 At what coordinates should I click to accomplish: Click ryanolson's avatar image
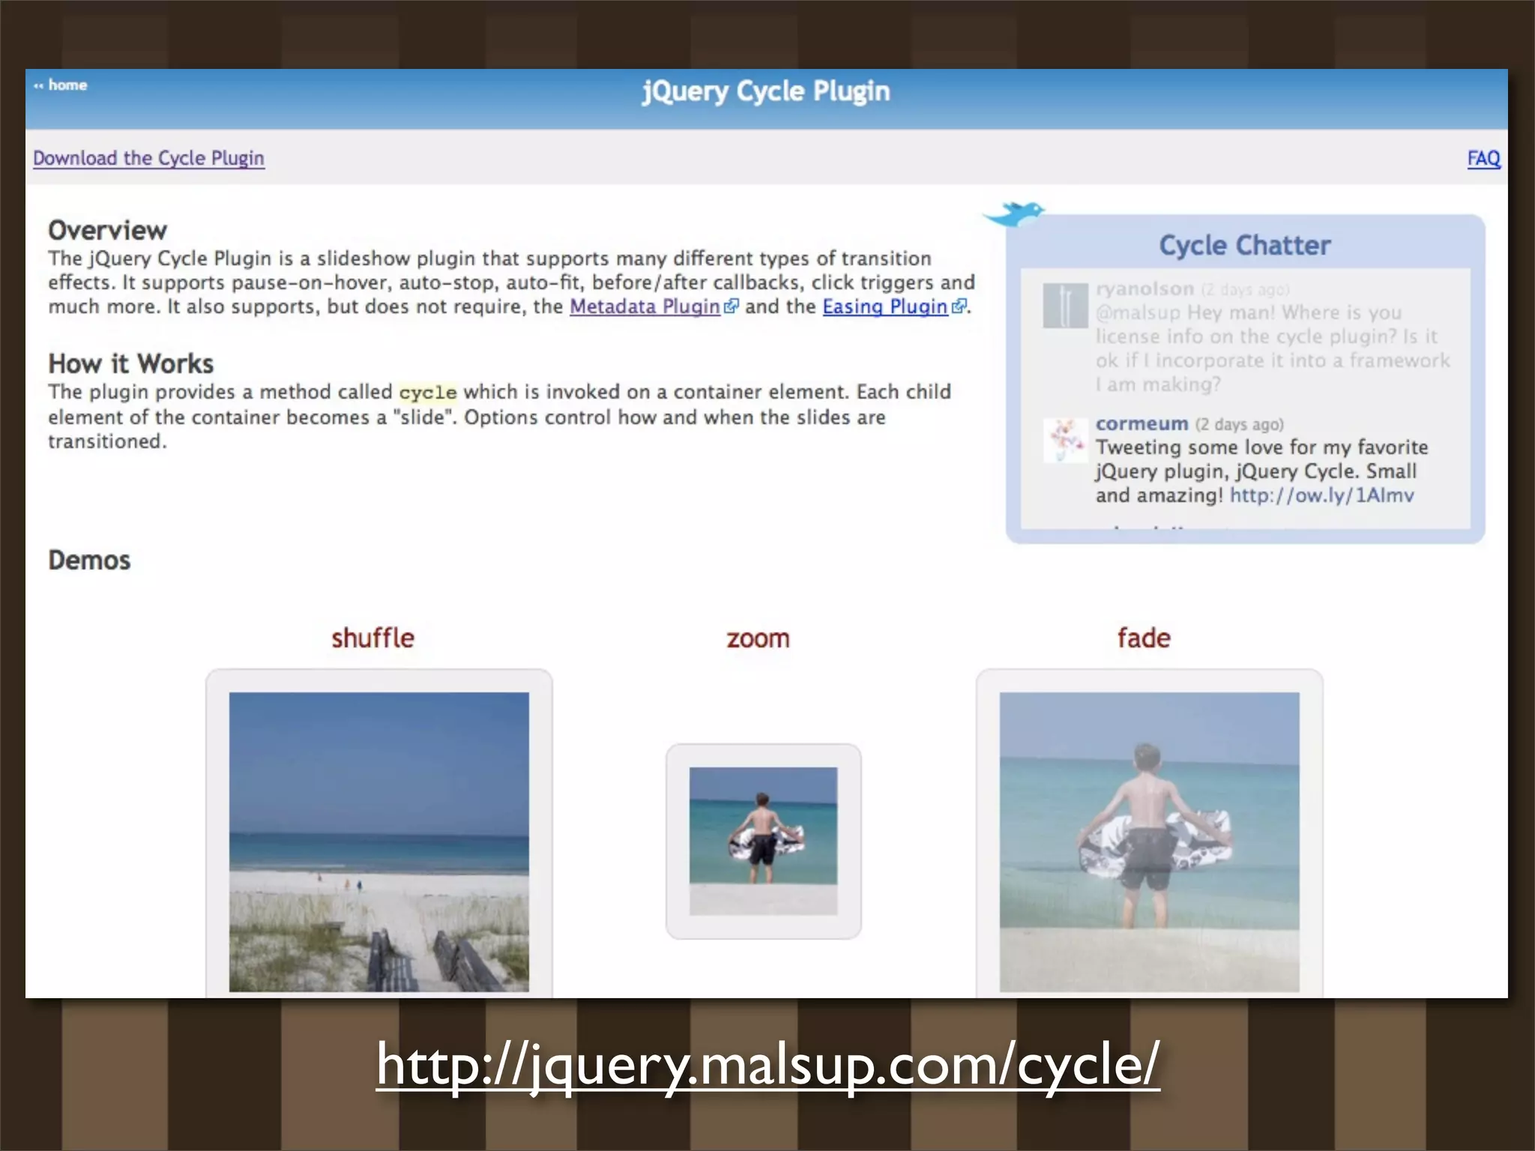[x=1065, y=305]
